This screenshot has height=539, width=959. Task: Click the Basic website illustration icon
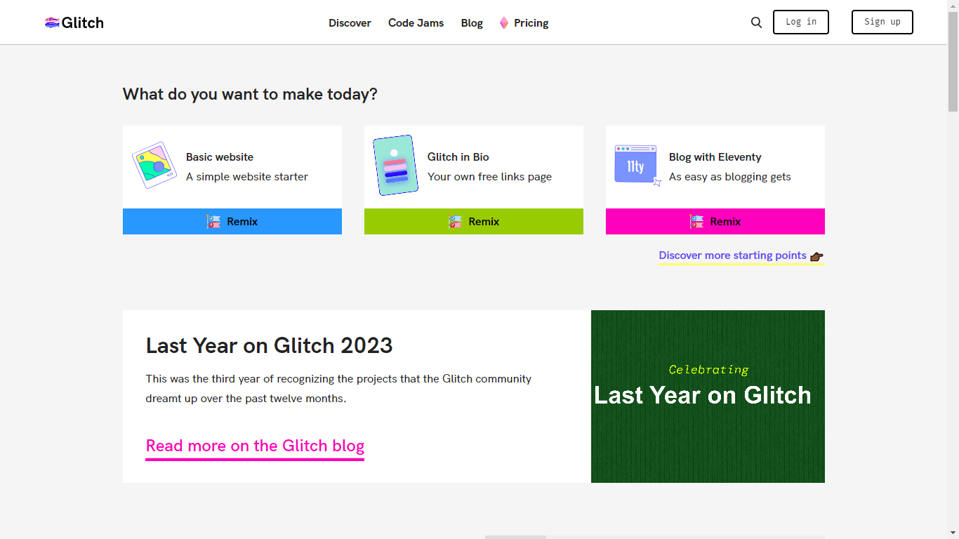pos(154,166)
